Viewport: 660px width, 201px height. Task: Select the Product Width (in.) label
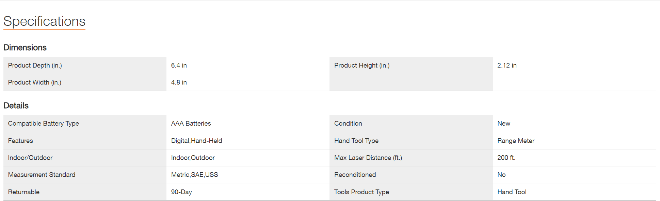pyautogui.click(x=35, y=83)
